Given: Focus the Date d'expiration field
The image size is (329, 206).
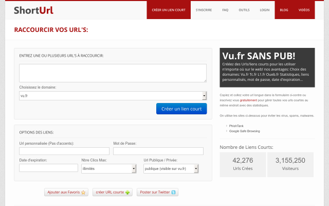Looking at the screenshot, I should click(x=48, y=168).
